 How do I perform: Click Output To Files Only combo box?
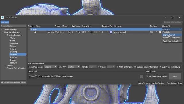coord(172,29)
